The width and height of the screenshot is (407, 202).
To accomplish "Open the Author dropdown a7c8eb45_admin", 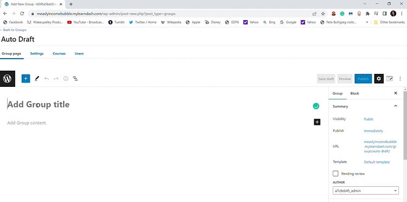I will (365, 191).
